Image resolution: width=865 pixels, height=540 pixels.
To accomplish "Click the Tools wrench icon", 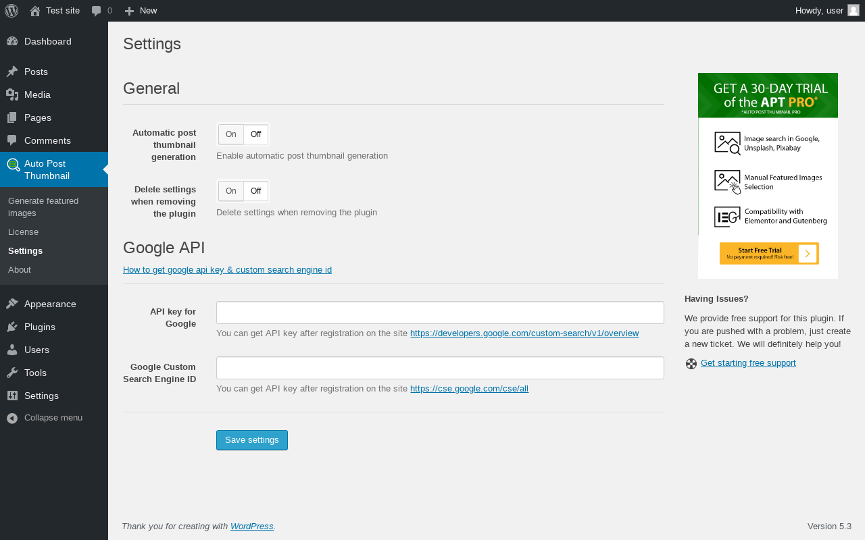I will (12, 373).
